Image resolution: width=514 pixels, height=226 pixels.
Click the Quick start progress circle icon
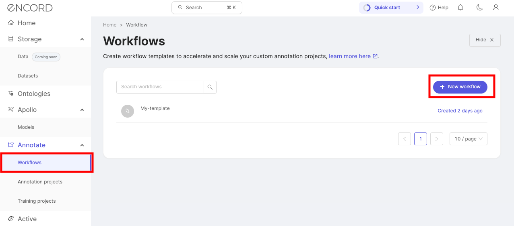367,8
